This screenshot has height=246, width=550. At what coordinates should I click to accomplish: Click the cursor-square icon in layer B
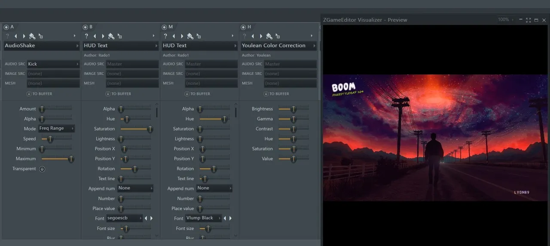click(119, 36)
